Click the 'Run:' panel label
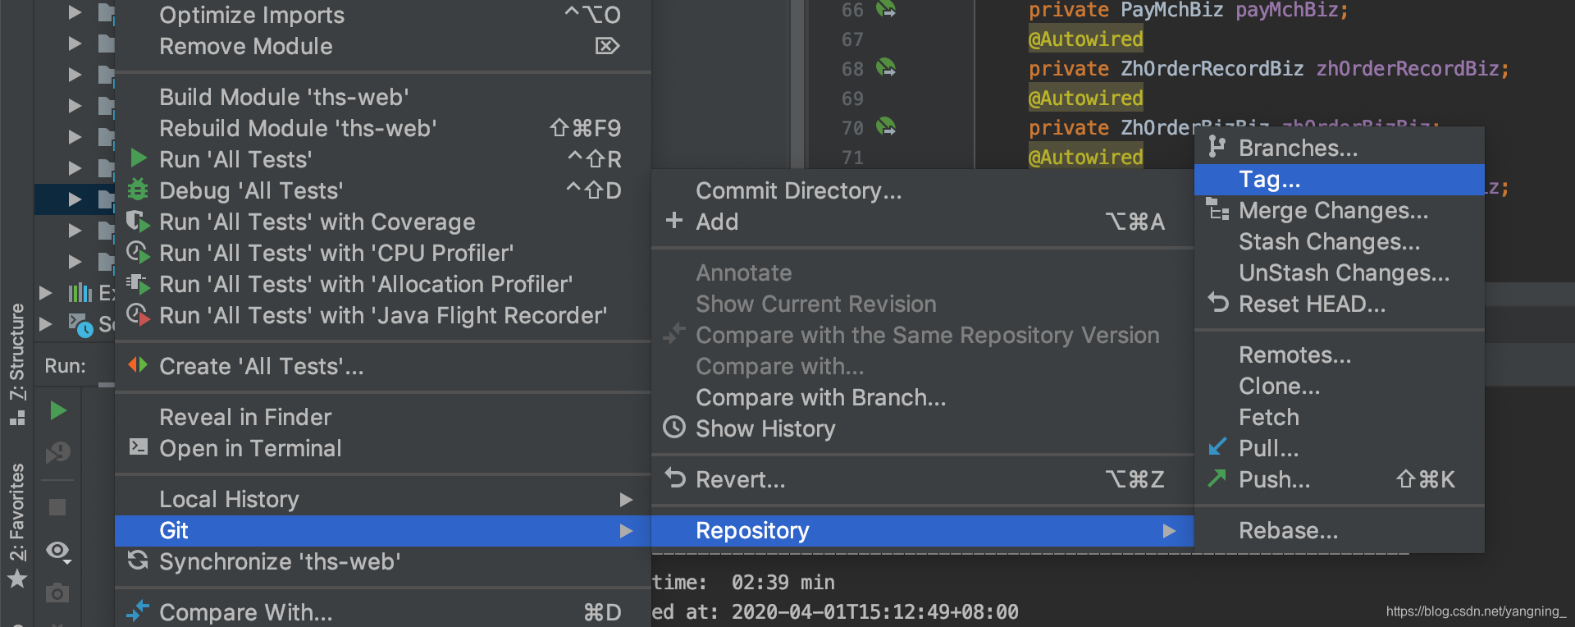 tap(66, 366)
